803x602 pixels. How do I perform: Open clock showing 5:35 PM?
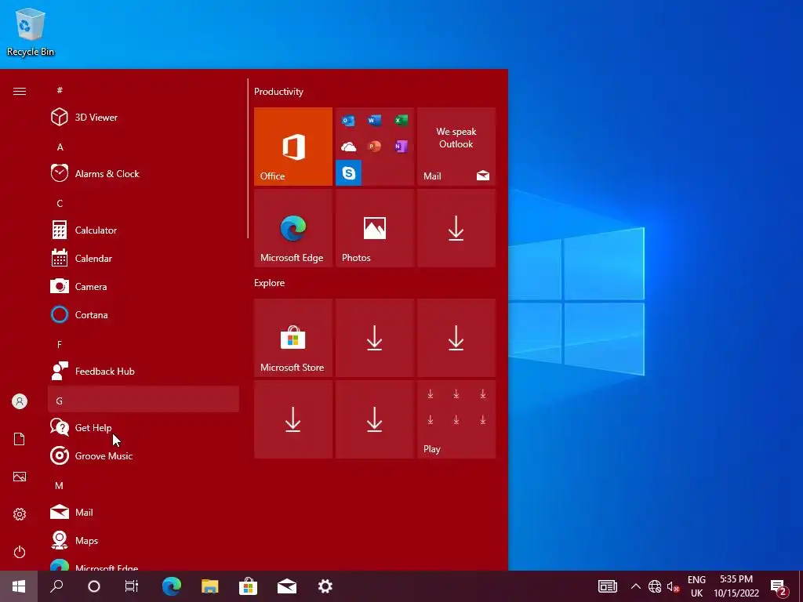click(x=736, y=586)
